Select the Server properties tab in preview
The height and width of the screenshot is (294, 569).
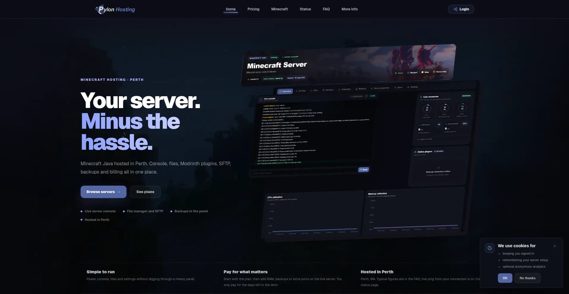click(380, 88)
